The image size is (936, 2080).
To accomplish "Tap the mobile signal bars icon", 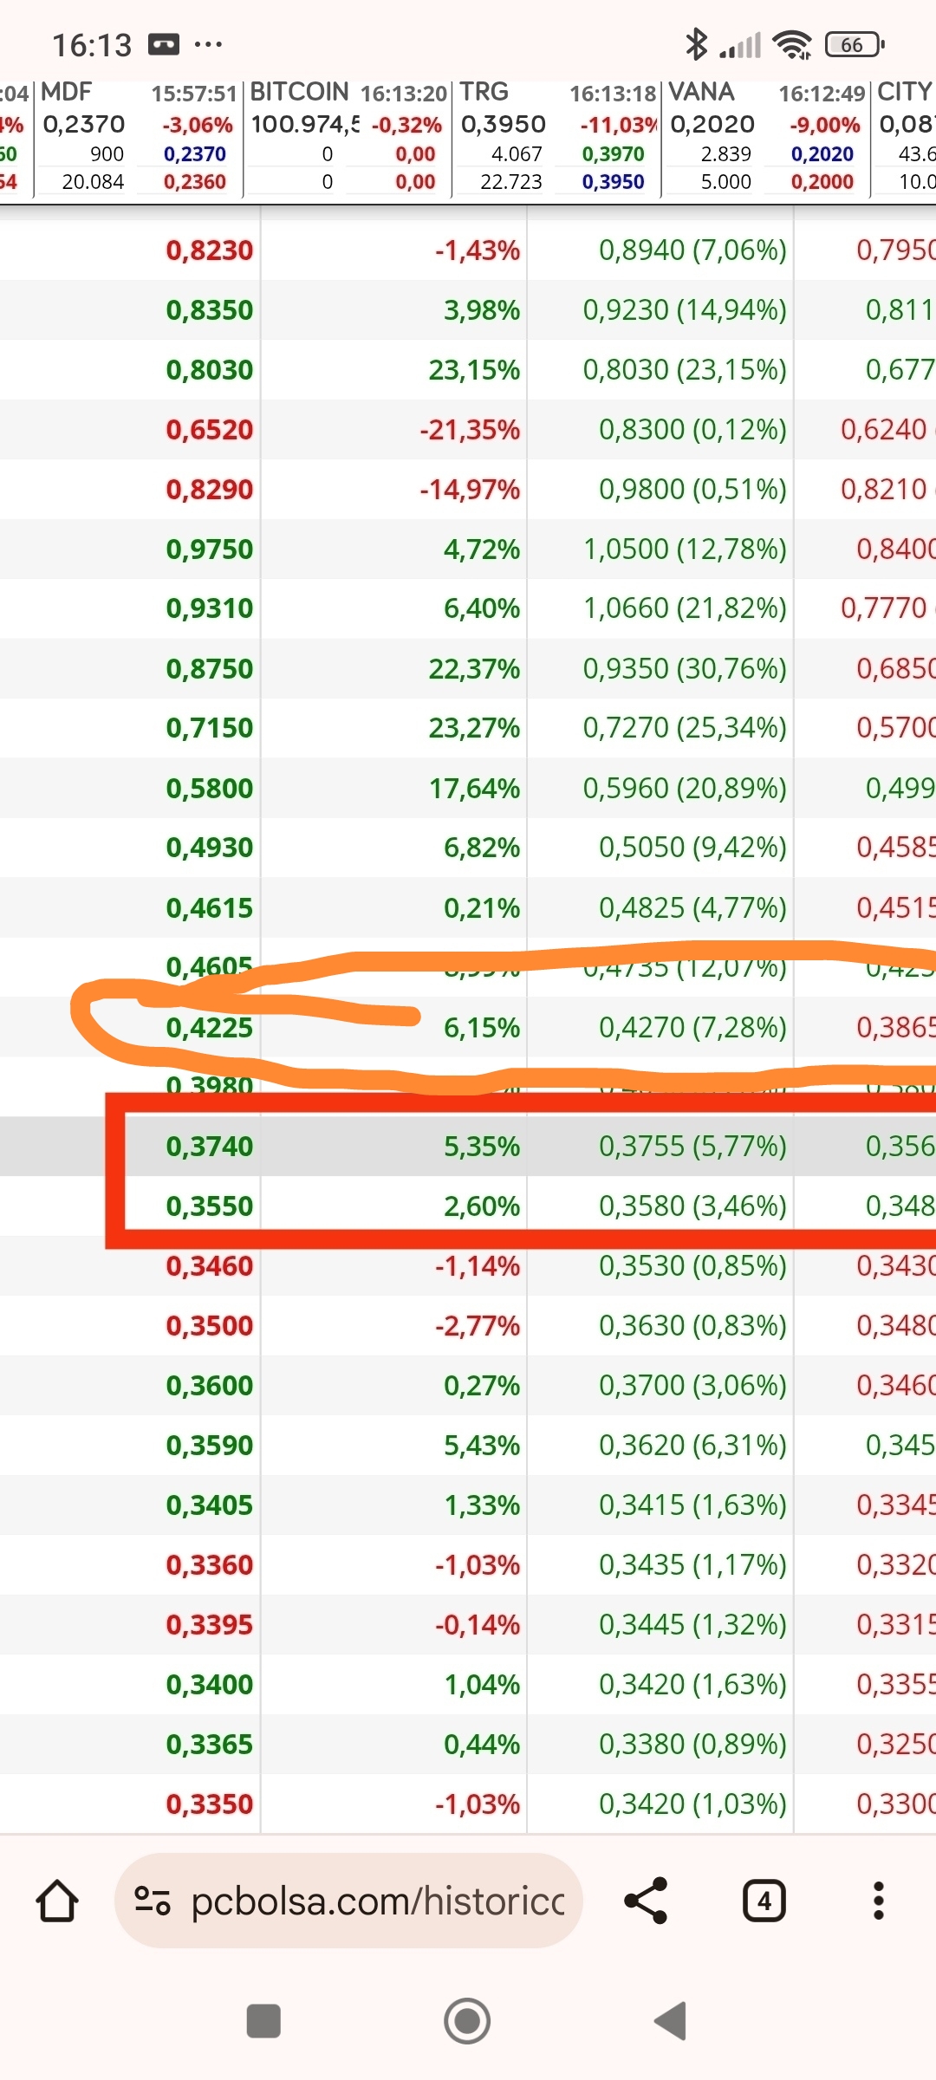I will point(740,44).
